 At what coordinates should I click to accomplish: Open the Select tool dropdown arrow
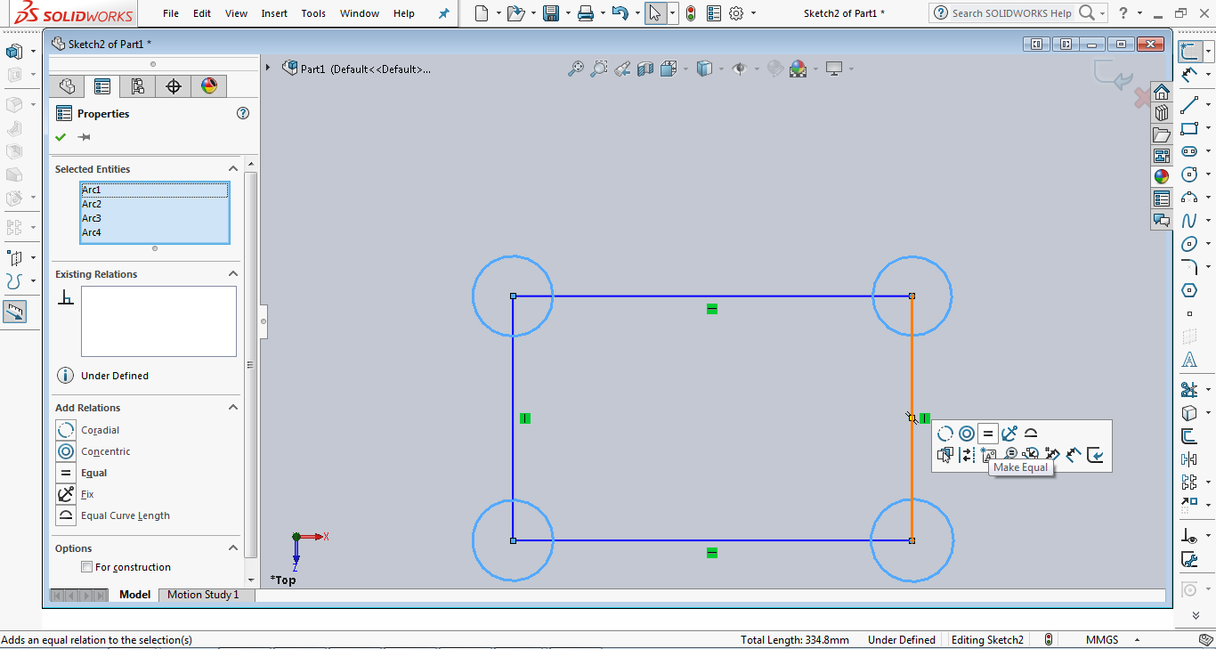point(672,13)
